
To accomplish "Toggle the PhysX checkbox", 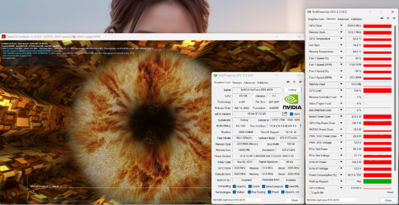I will tap(269, 192).
